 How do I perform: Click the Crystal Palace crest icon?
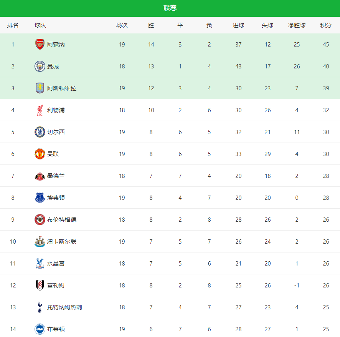(40, 264)
